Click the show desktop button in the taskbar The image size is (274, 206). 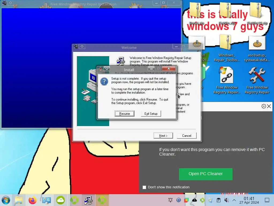tap(267, 200)
